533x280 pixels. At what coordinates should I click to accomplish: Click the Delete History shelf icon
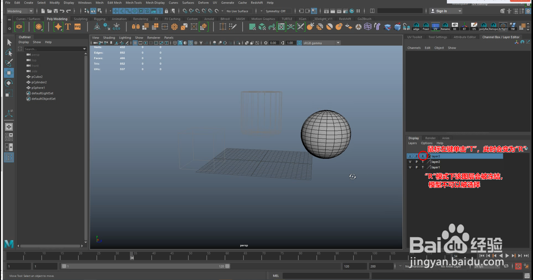[107, 27]
